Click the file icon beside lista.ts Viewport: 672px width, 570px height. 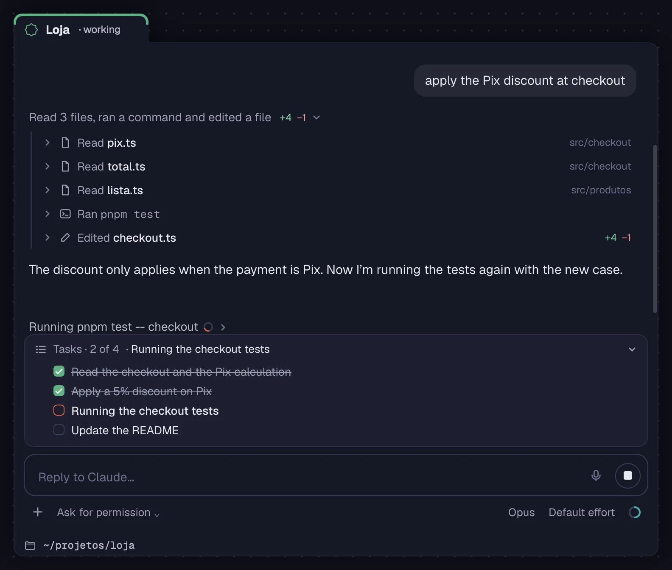point(65,190)
